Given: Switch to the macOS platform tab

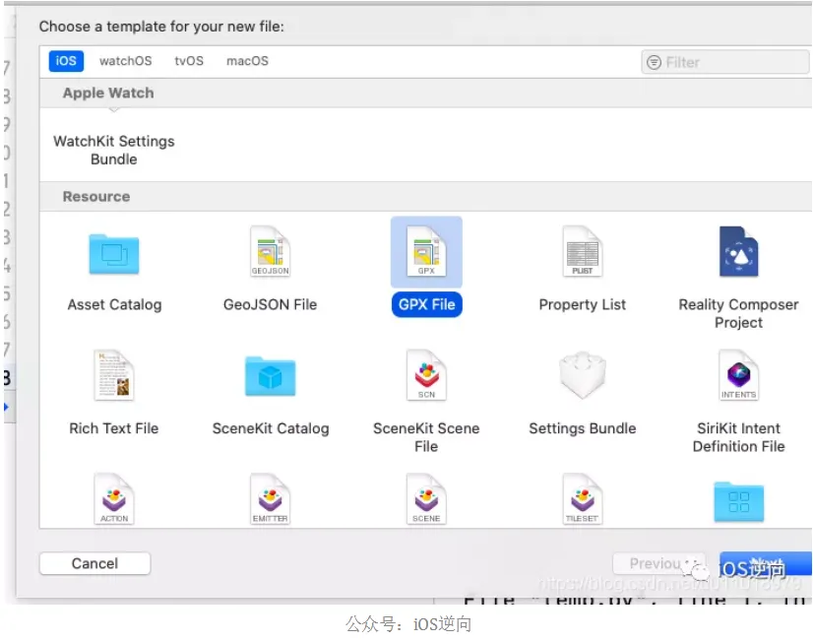Looking at the screenshot, I should click(247, 61).
